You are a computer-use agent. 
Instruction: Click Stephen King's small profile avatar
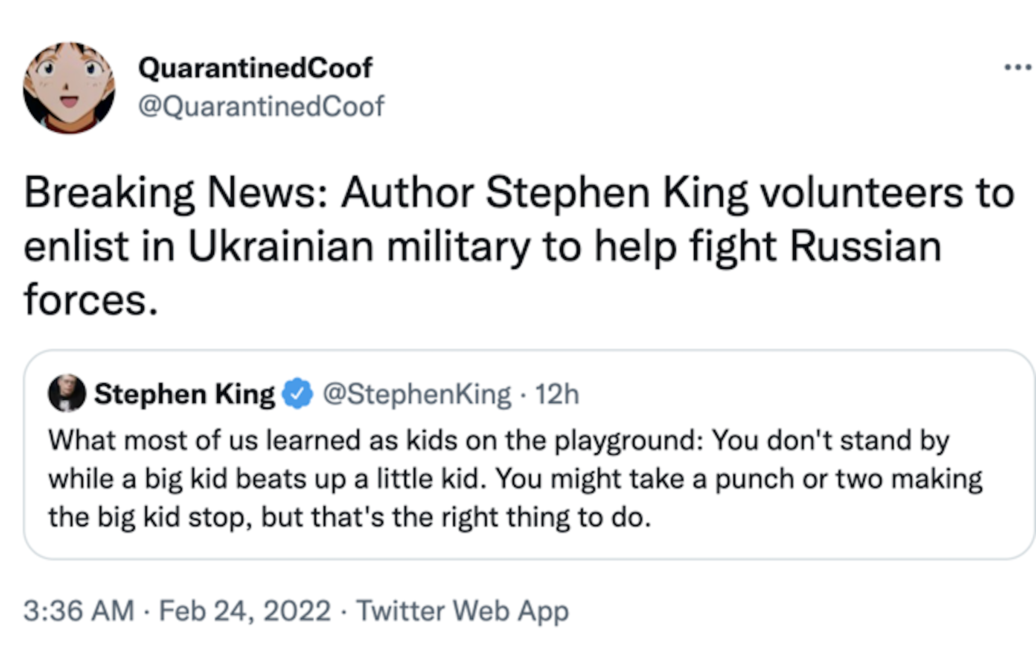point(67,393)
